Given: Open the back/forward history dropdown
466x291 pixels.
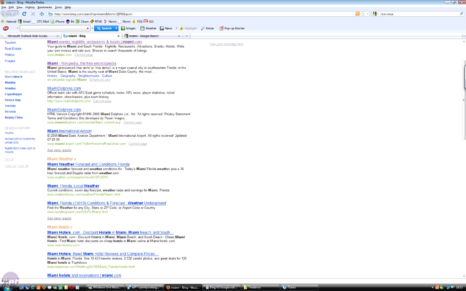Looking at the screenshot, I should pyautogui.click(x=17, y=14).
